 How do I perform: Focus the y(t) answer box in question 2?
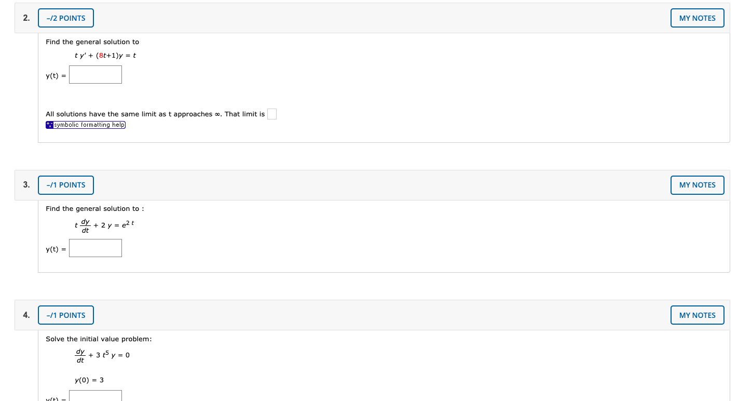pos(95,75)
